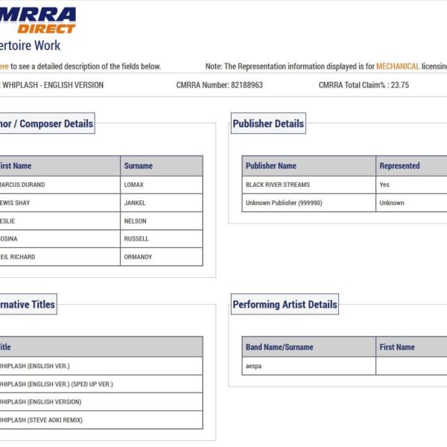Viewport: 447px width, 447px height.
Task: Select the JANKEL surname cell
Action: (162, 203)
